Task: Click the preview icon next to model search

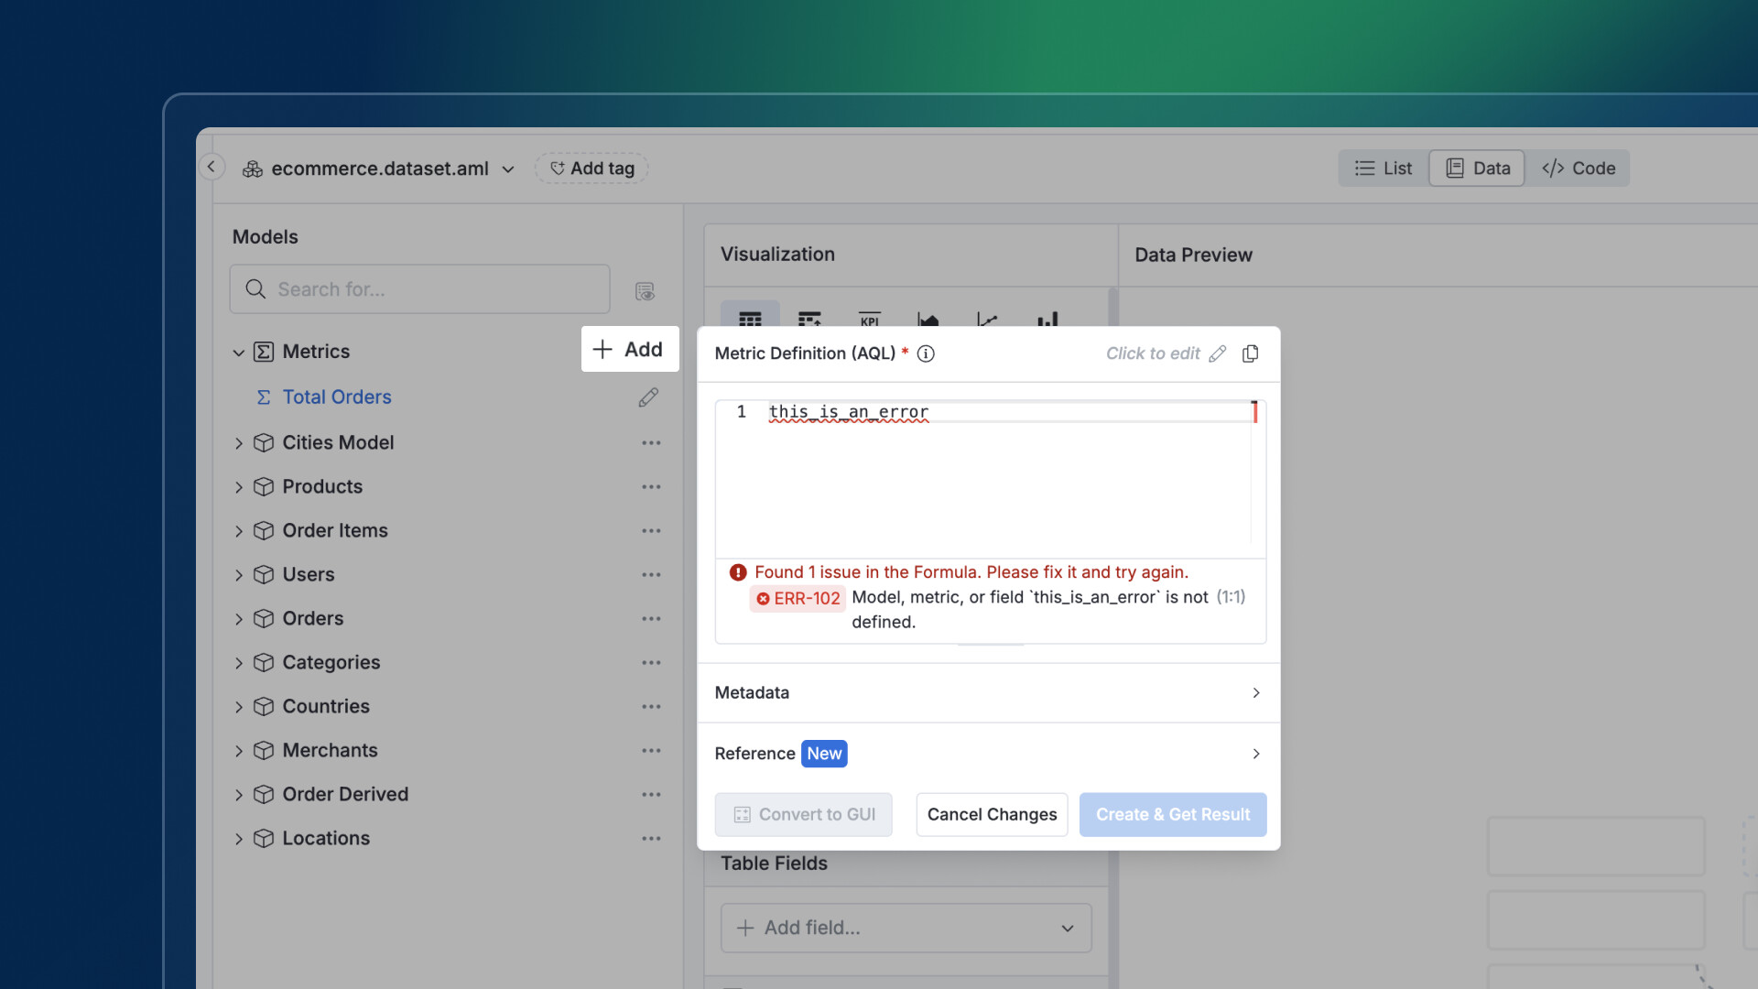Action: coord(645,291)
